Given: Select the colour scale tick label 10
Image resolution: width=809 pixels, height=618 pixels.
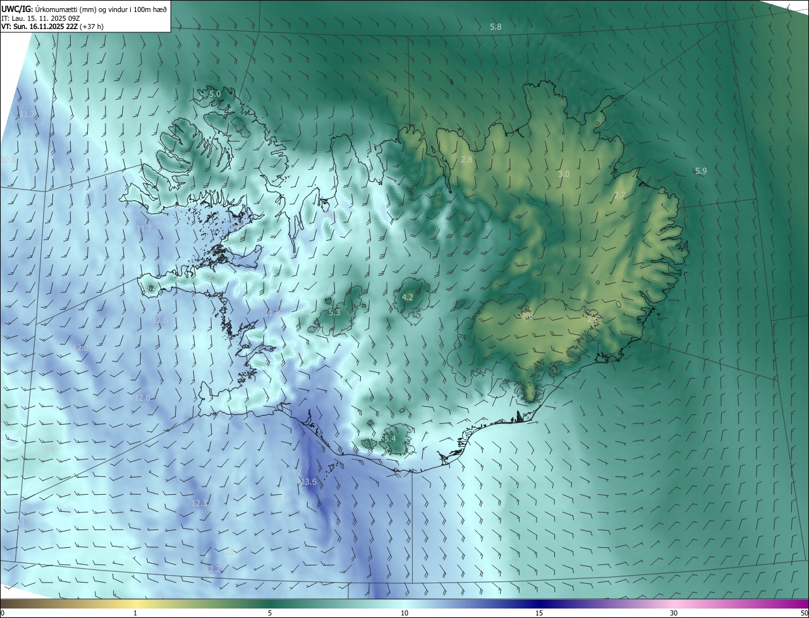Looking at the screenshot, I should [404, 613].
